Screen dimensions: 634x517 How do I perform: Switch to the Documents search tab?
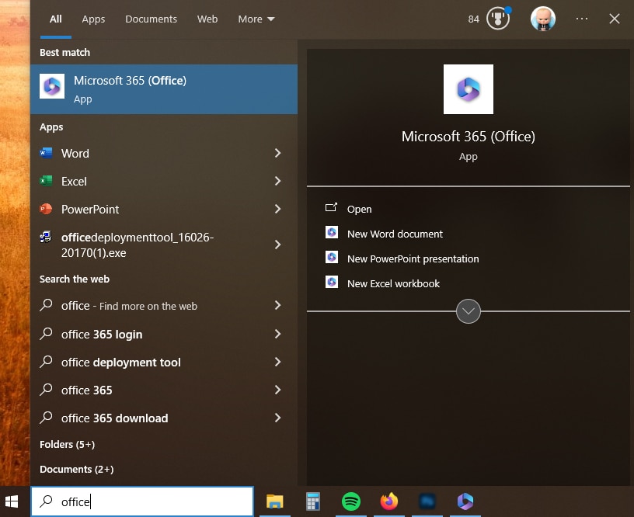pyautogui.click(x=151, y=19)
